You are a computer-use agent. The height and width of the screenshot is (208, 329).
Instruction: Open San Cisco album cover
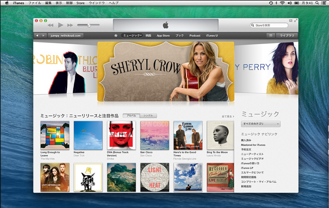click(x=155, y=135)
